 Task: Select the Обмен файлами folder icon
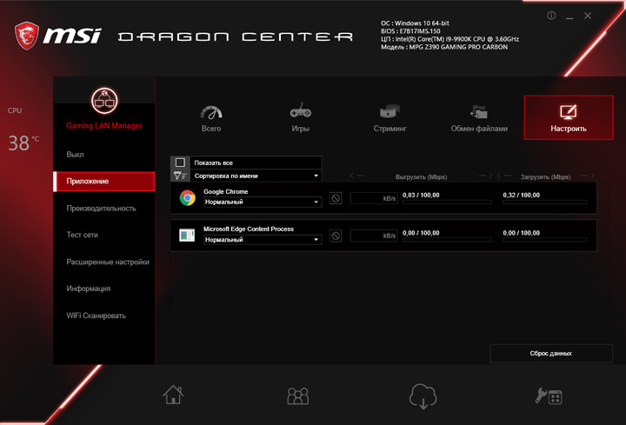tap(479, 112)
